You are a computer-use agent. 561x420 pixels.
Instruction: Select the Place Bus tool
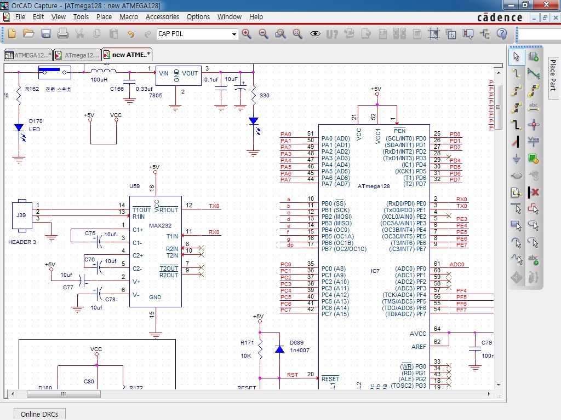tap(516, 124)
